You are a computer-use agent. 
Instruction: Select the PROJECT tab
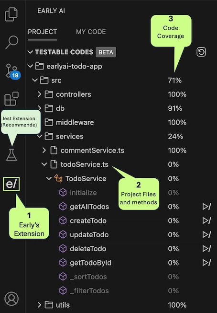pyautogui.click(x=43, y=32)
